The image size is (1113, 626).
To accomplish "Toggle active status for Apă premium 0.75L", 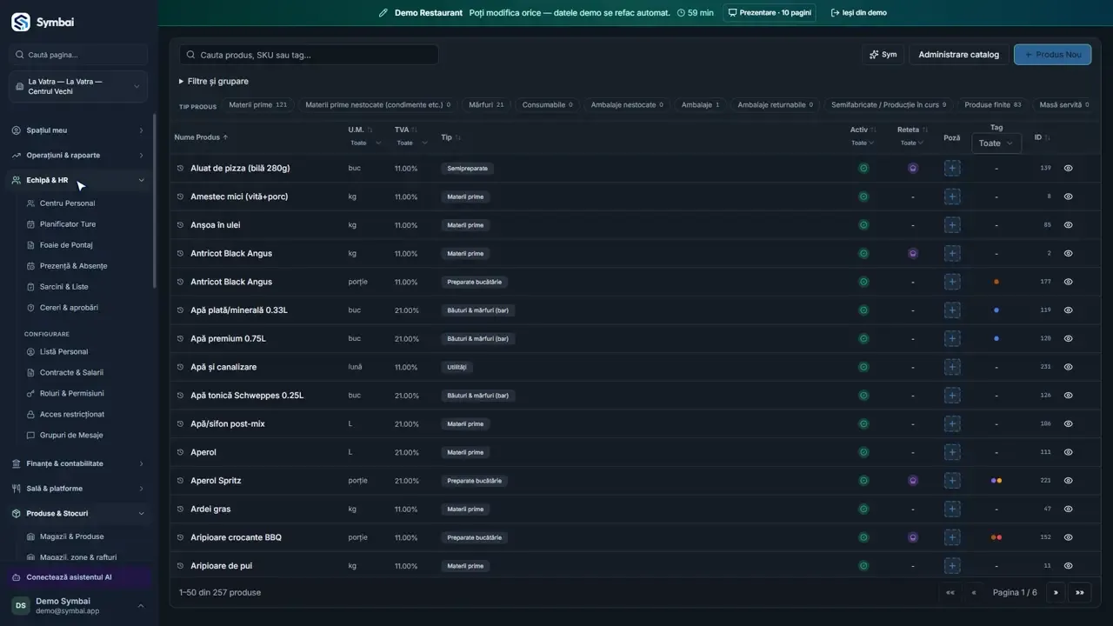I will click(863, 338).
